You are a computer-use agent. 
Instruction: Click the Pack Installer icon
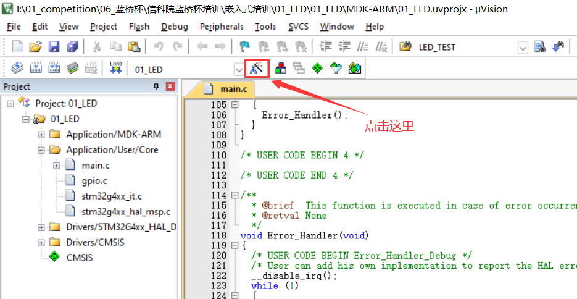(354, 69)
